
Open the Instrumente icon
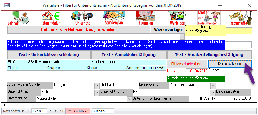click(x=240, y=18)
